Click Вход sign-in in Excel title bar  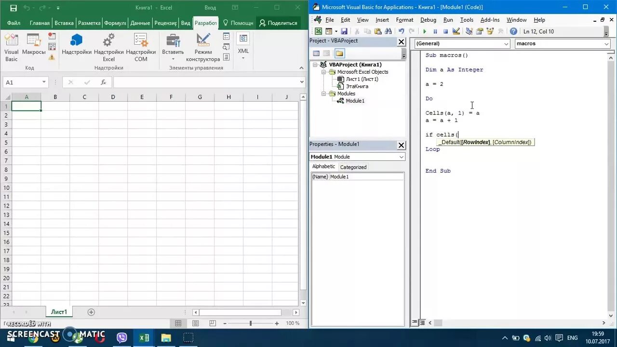(210, 8)
